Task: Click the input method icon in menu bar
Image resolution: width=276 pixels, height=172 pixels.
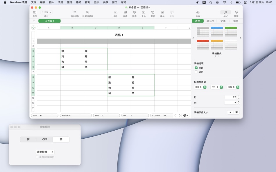Action: 204,2
